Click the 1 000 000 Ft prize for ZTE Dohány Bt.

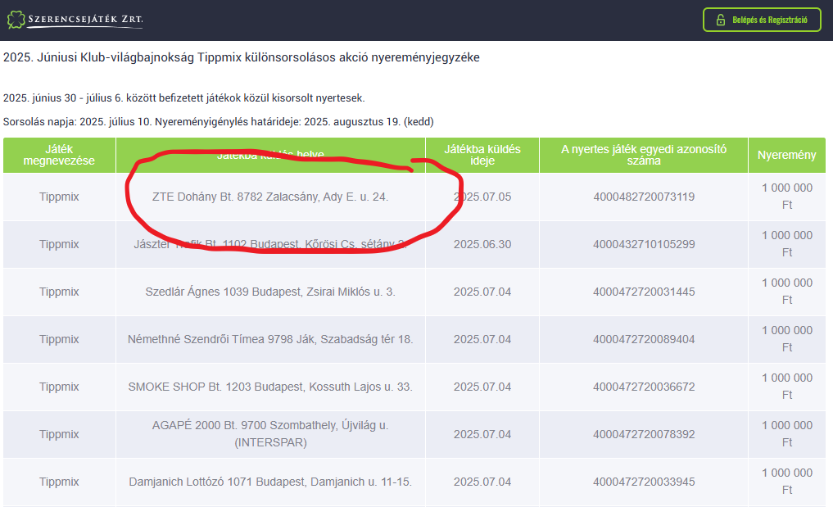point(787,197)
